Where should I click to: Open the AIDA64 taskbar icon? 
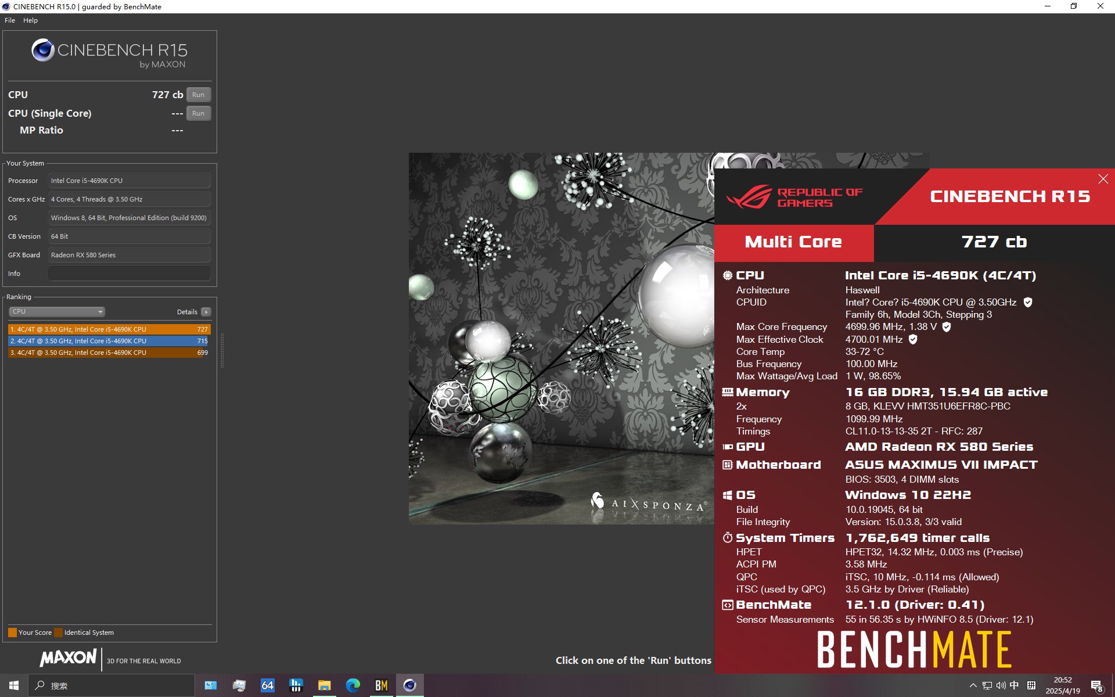tap(267, 685)
